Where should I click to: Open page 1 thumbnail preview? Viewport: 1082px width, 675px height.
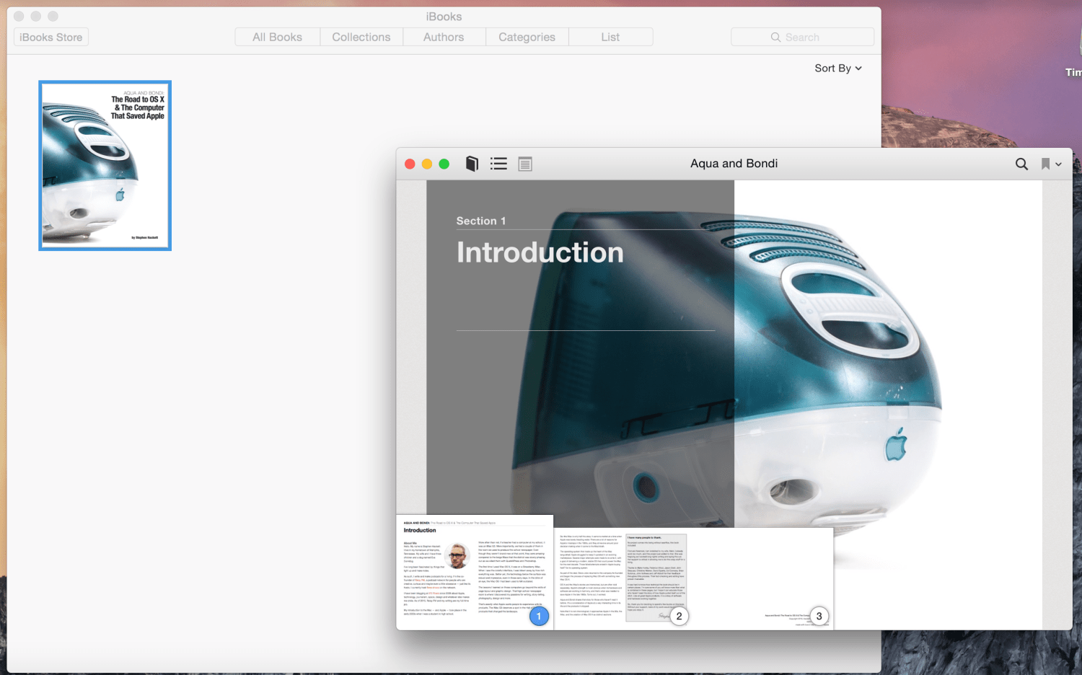(475, 573)
